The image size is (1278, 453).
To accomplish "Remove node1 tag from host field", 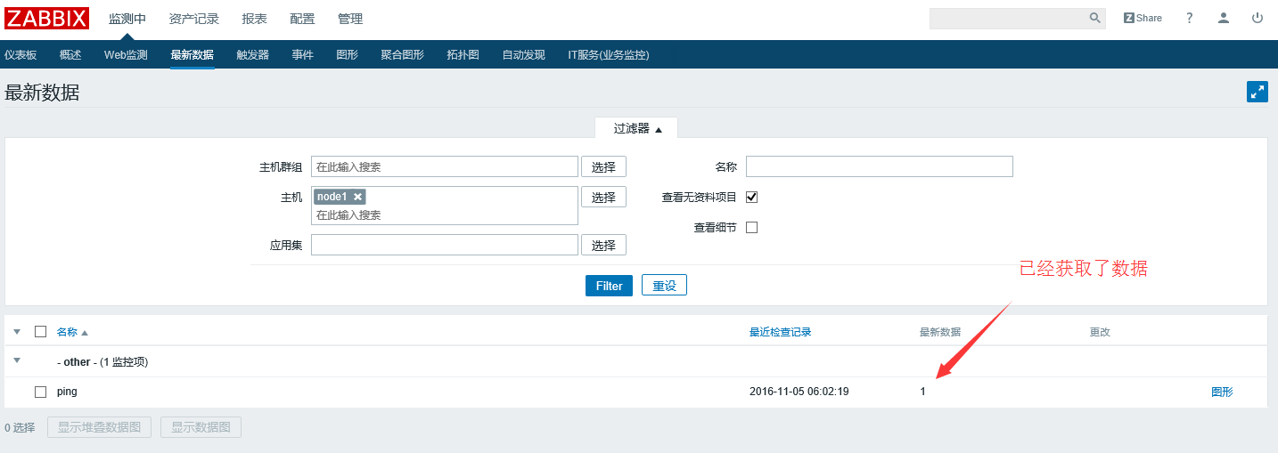I will click(x=357, y=197).
